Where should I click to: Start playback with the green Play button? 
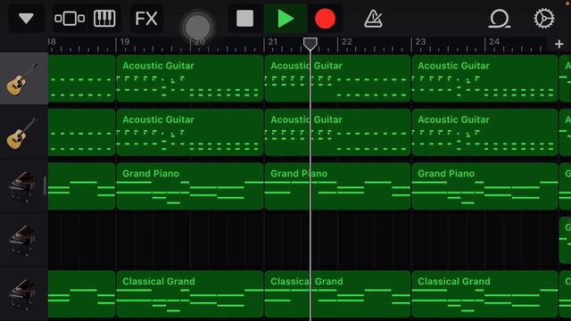click(x=285, y=18)
